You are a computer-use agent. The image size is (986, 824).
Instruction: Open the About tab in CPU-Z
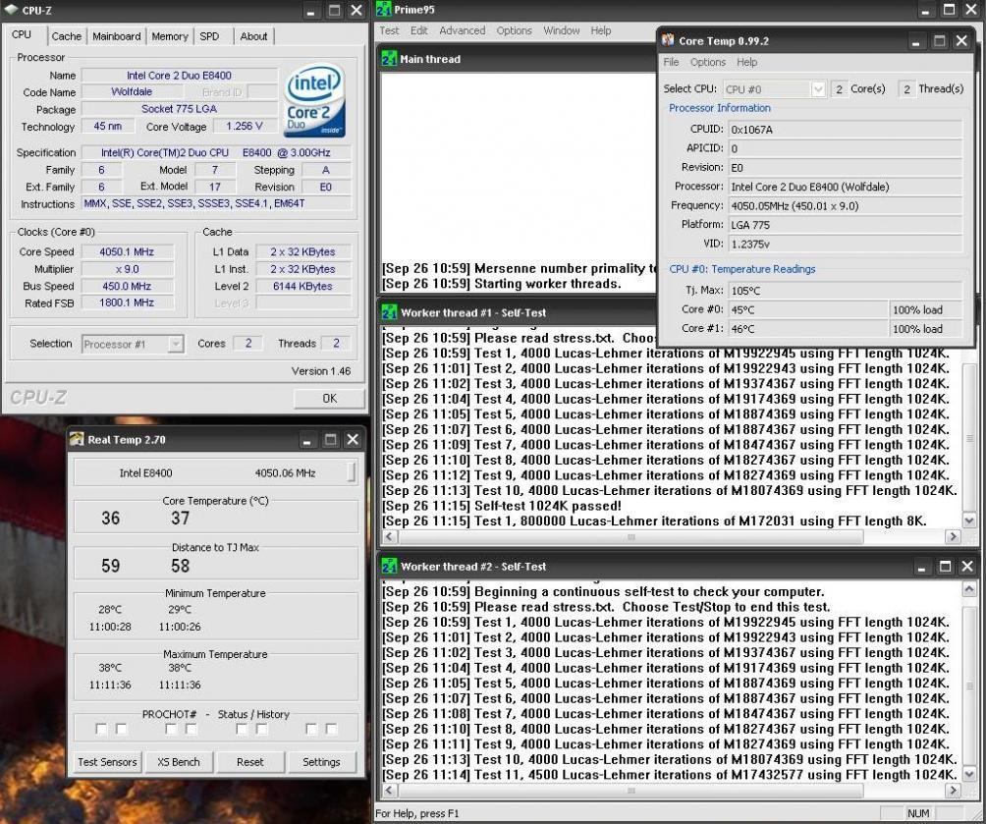253,36
